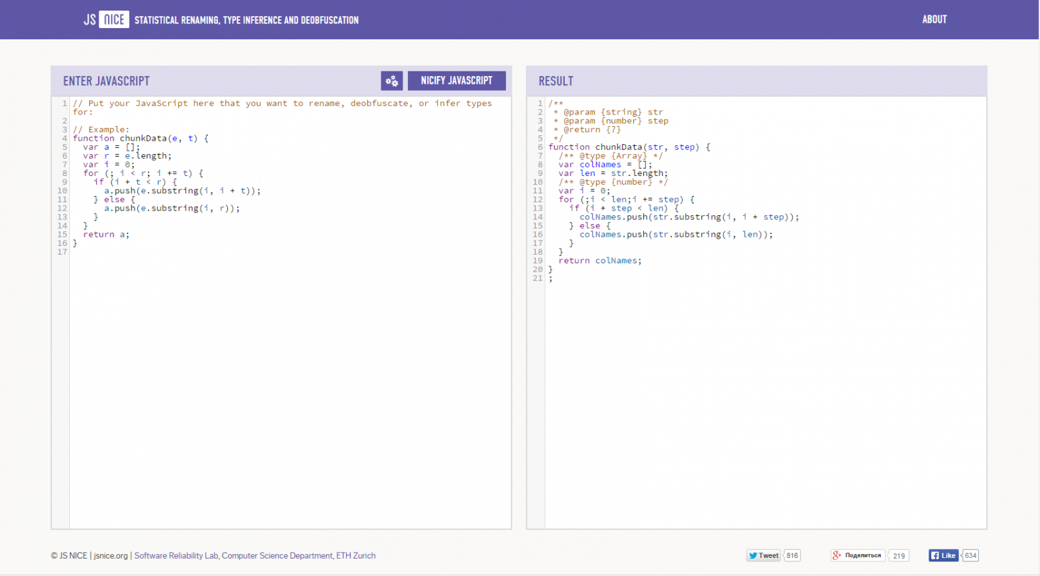
Task: Click the 'for (; i < r; i += t) {' line
Action: (143, 173)
